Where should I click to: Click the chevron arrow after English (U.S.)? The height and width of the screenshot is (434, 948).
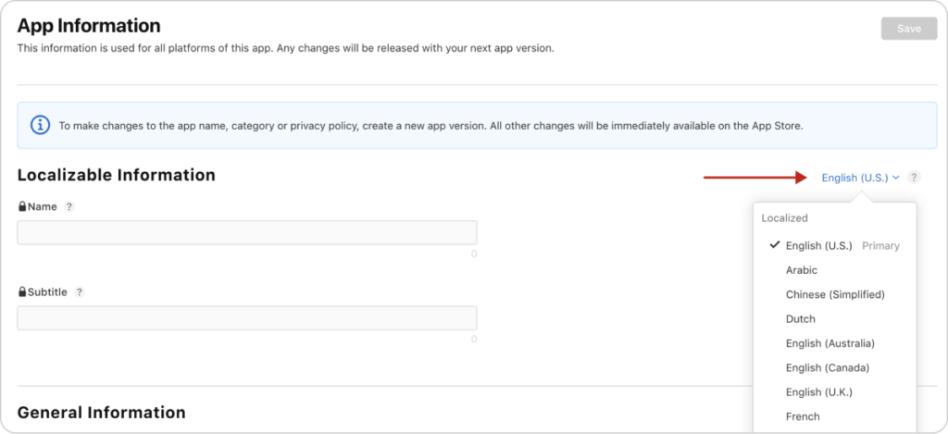click(x=896, y=178)
